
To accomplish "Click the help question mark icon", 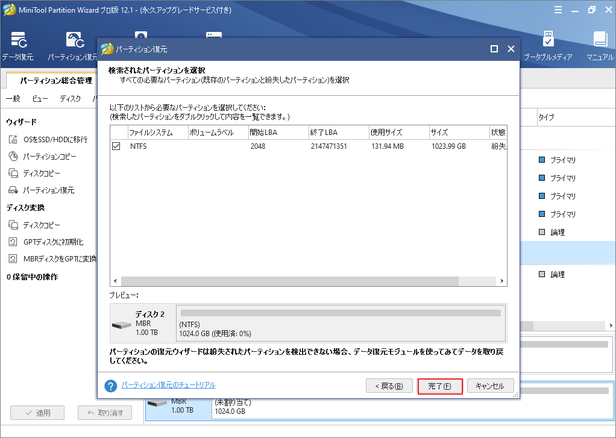I will click(x=110, y=386).
